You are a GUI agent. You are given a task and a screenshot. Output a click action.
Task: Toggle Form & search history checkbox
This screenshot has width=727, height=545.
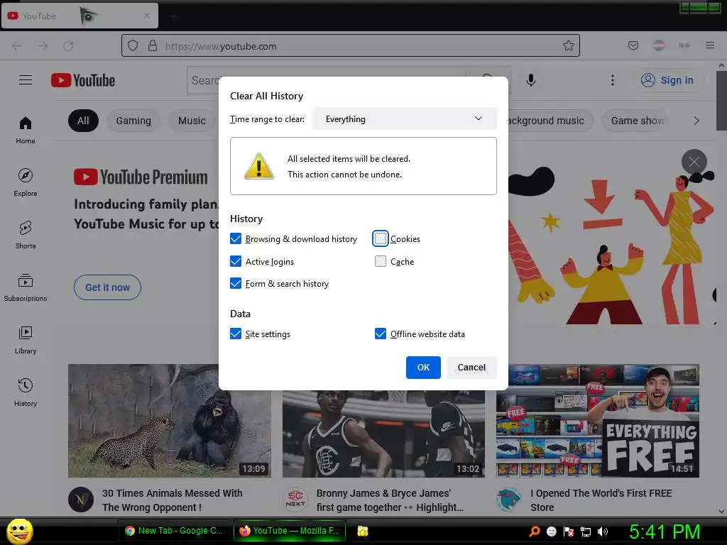pos(236,284)
